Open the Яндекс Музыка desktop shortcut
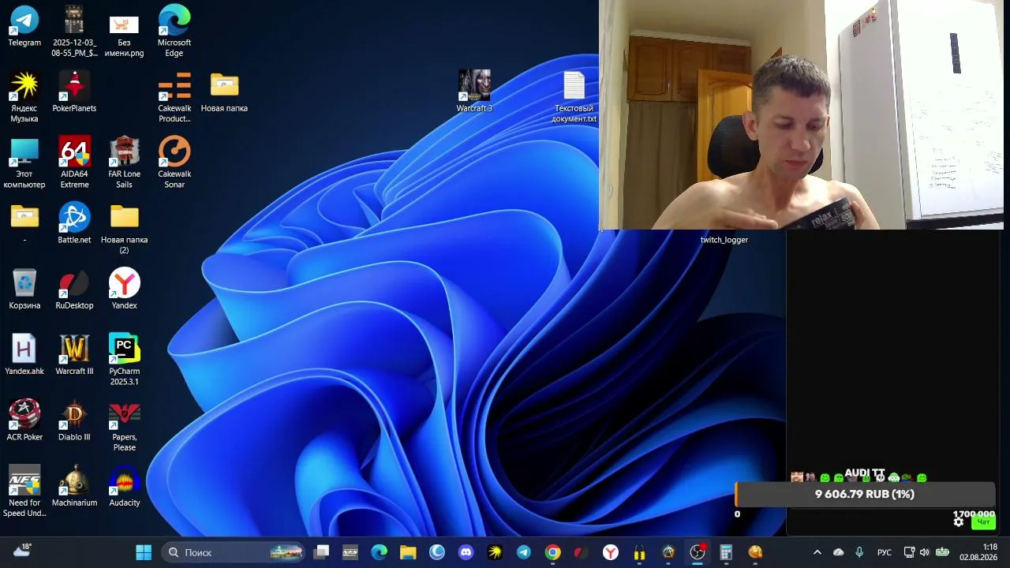The width and height of the screenshot is (1010, 568). (24, 97)
